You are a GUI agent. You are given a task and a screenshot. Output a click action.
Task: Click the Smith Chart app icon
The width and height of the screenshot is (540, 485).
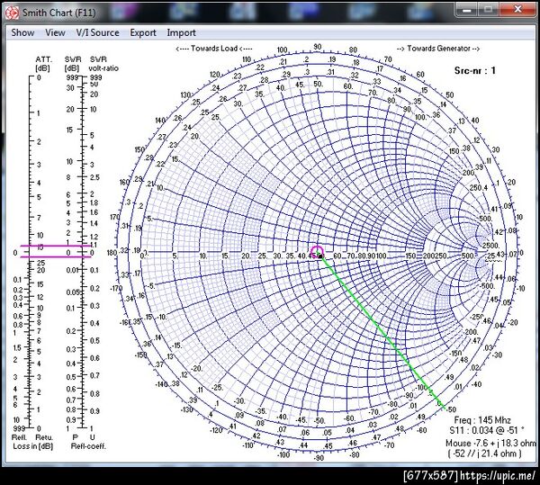pyautogui.click(x=12, y=13)
